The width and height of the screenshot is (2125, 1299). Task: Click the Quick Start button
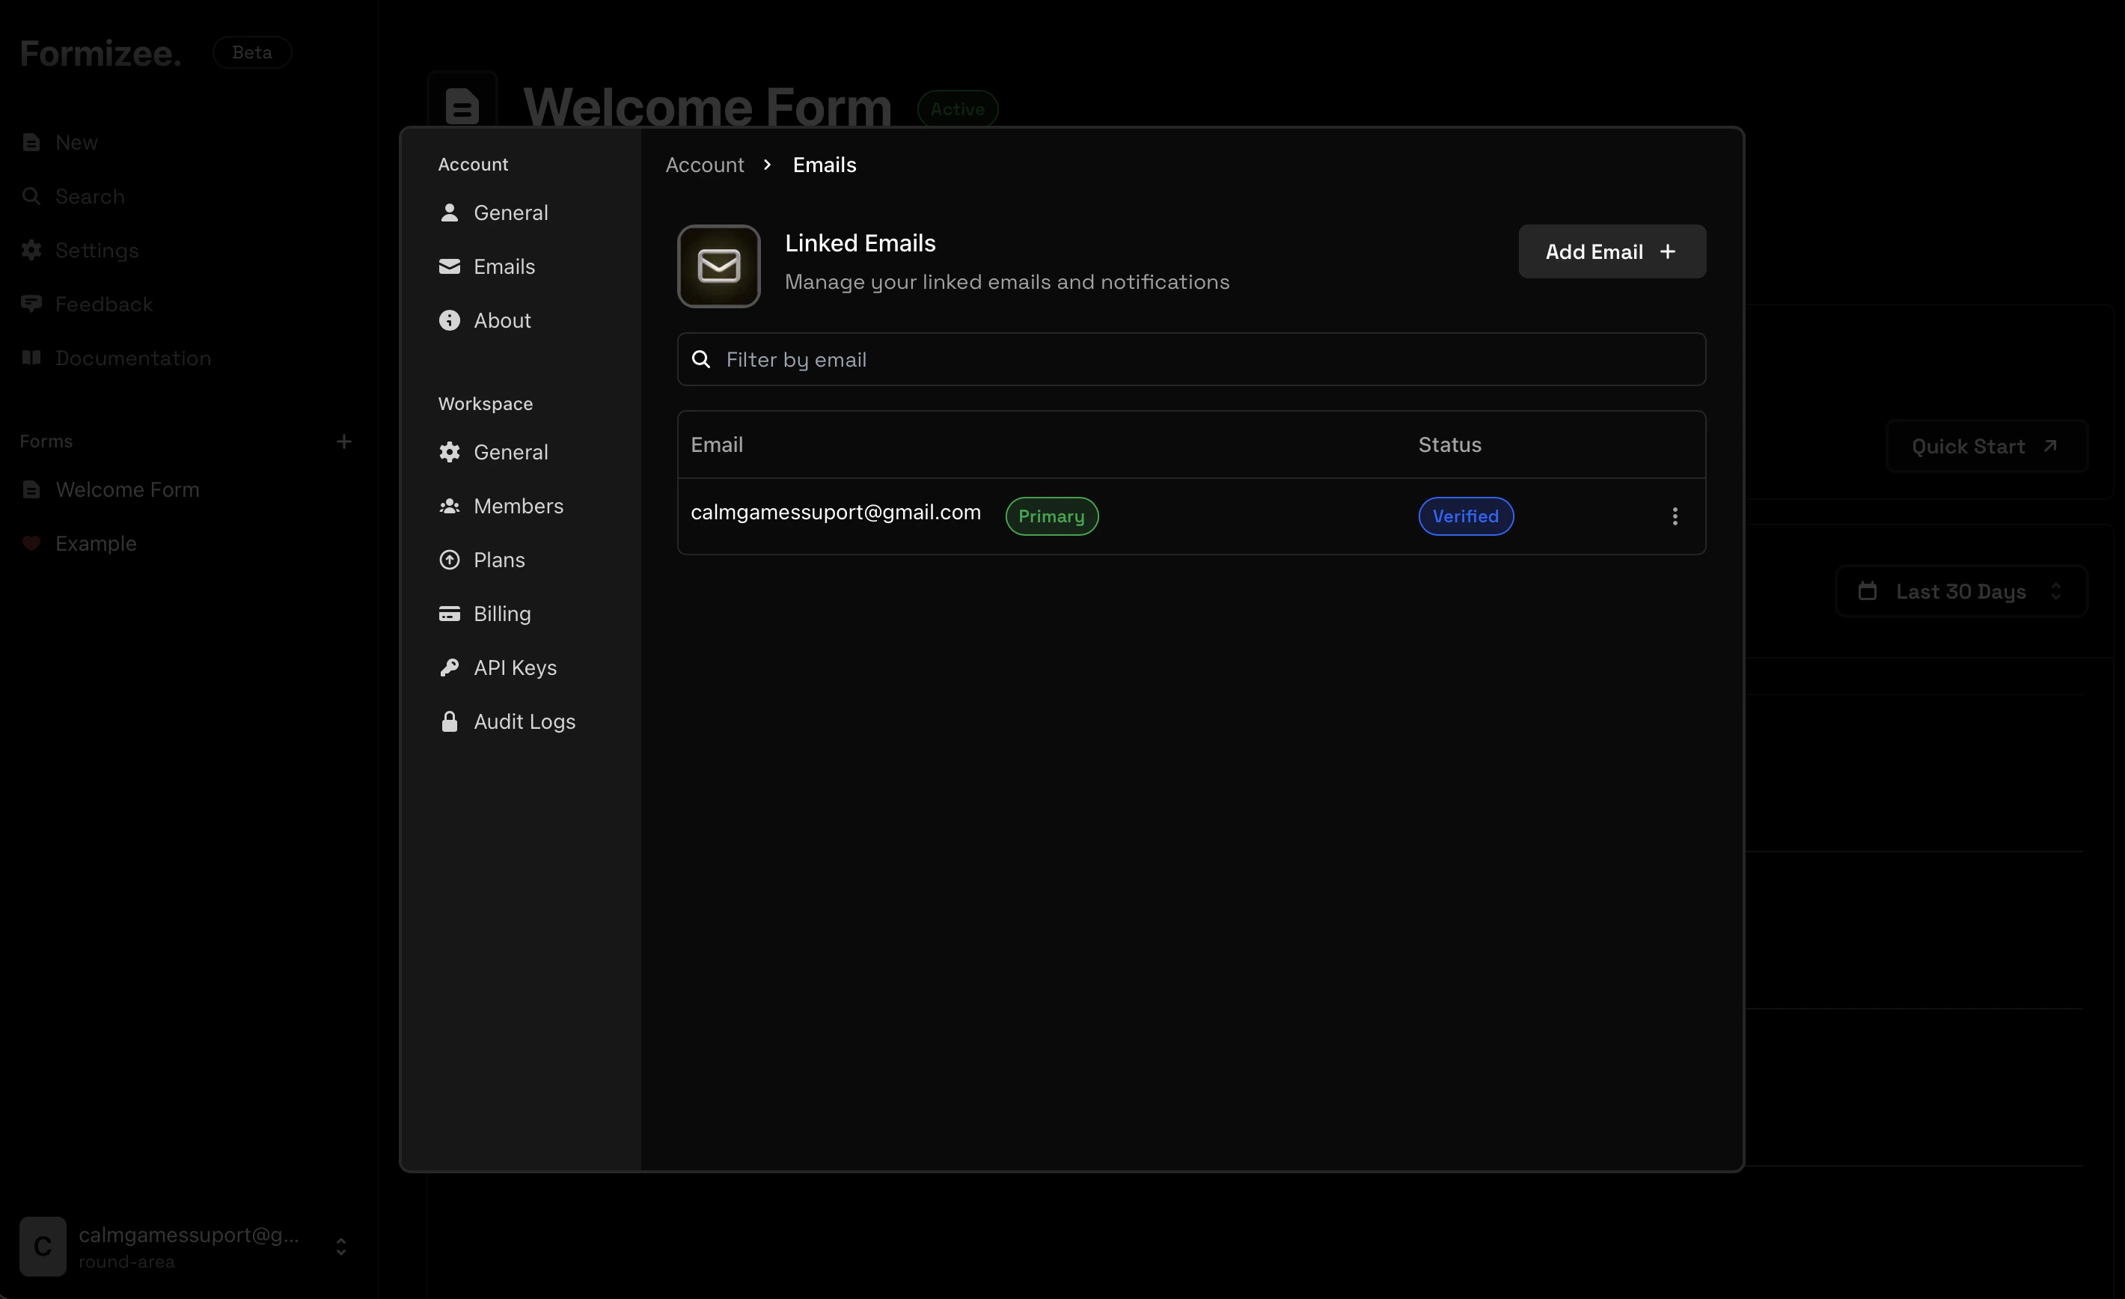[x=1986, y=447]
